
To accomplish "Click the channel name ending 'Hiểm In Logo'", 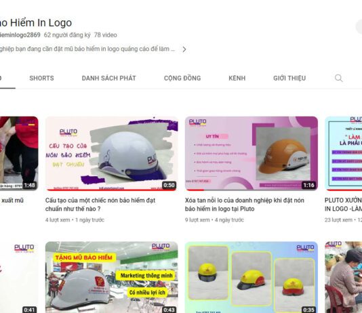I will click(x=36, y=22).
